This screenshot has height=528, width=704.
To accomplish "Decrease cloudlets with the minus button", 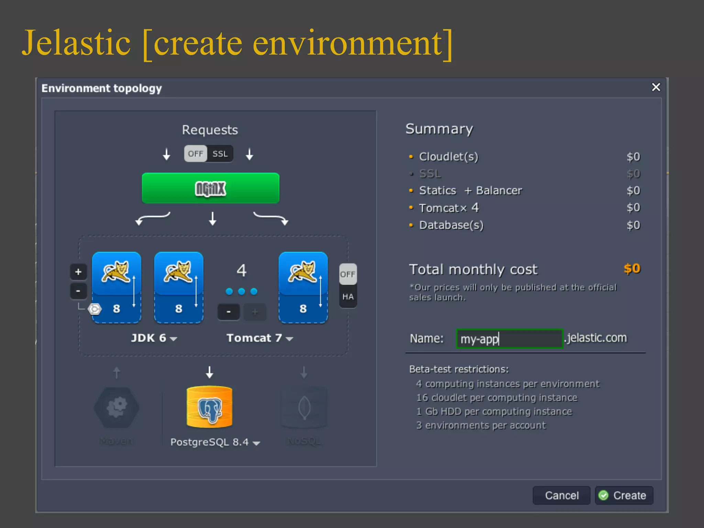I will 78,291.
